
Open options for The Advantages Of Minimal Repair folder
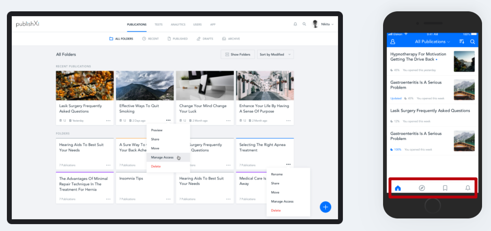coord(108,199)
